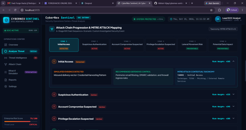Click the SOC GATEWAY badge
This screenshot has height=130, width=246.
[x=83, y=18]
